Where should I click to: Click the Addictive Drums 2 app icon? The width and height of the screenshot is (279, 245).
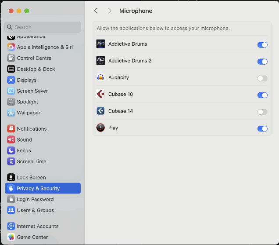pos(100,61)
